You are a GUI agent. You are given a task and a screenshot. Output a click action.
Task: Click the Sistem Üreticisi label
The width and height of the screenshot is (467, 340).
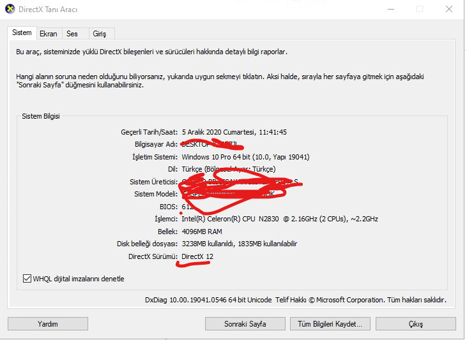154,182
